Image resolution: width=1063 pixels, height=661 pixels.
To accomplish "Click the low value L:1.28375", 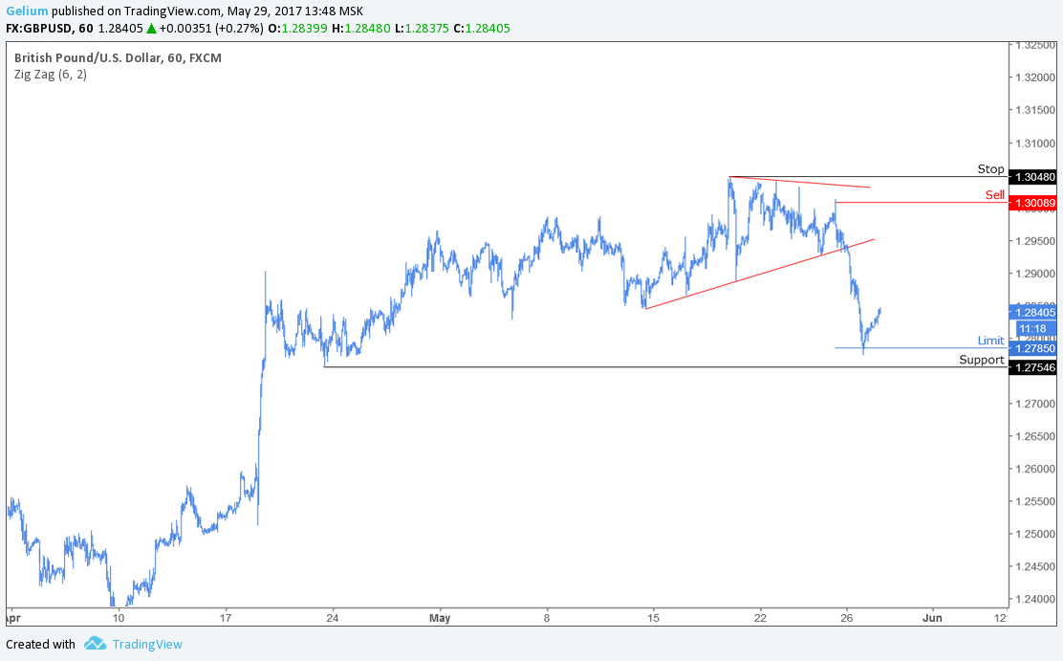I will tap(423, 29).
